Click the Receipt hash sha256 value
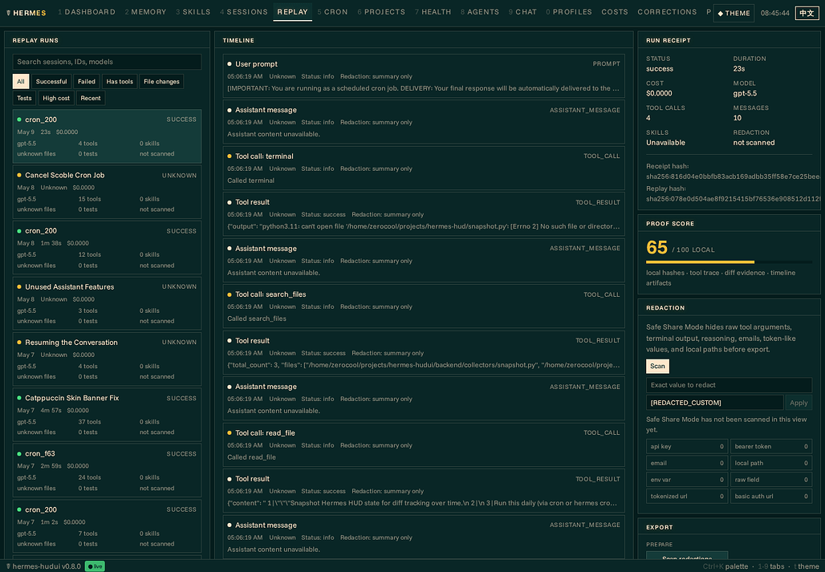This screenshot has width=825, height=572. pos(733,176)
